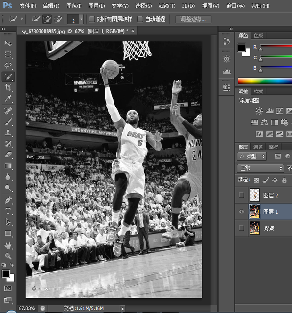This screenshot has width=292, height=313.
Task: Reset default foreground and background colors
Action: click(4, 265)
